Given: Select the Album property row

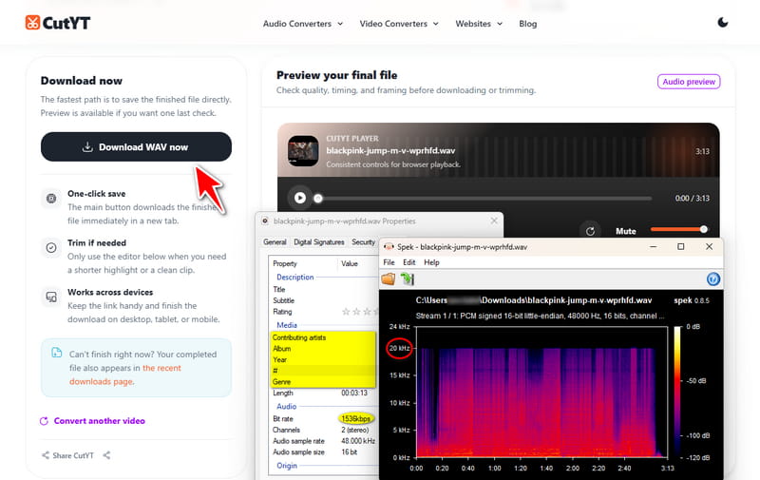Looking at the screenshot, I should pos(323,349).
